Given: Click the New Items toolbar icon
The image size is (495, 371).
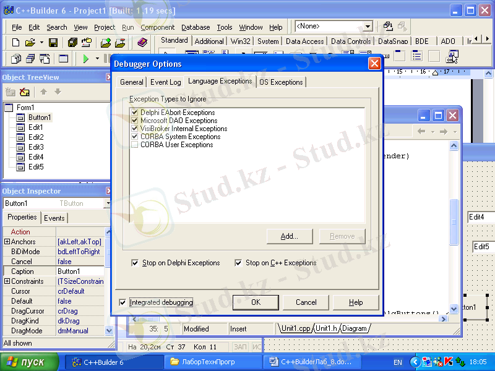Looking at the screenshot, I should point(15,43).
